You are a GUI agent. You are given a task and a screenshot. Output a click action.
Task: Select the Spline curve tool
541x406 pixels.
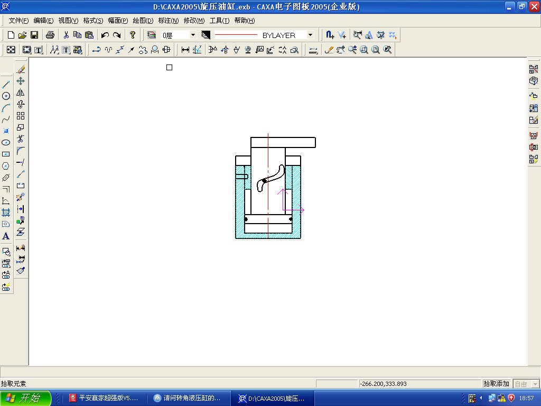[x=6, y=119]
